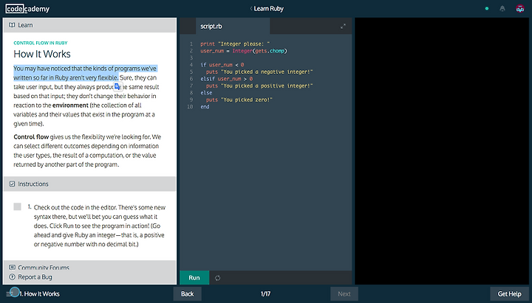The width and height of the screenshot is (532, 303).
Task: Open the Get Help menu
Action: pos(509,294)
